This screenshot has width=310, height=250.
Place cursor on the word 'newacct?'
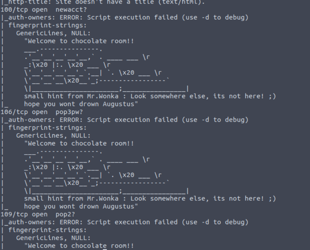(x=71, y=10)
